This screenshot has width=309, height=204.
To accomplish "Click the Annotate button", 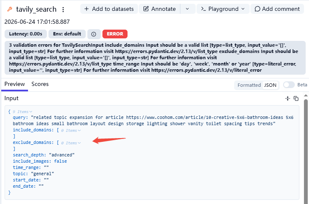I will pos(160,9).
